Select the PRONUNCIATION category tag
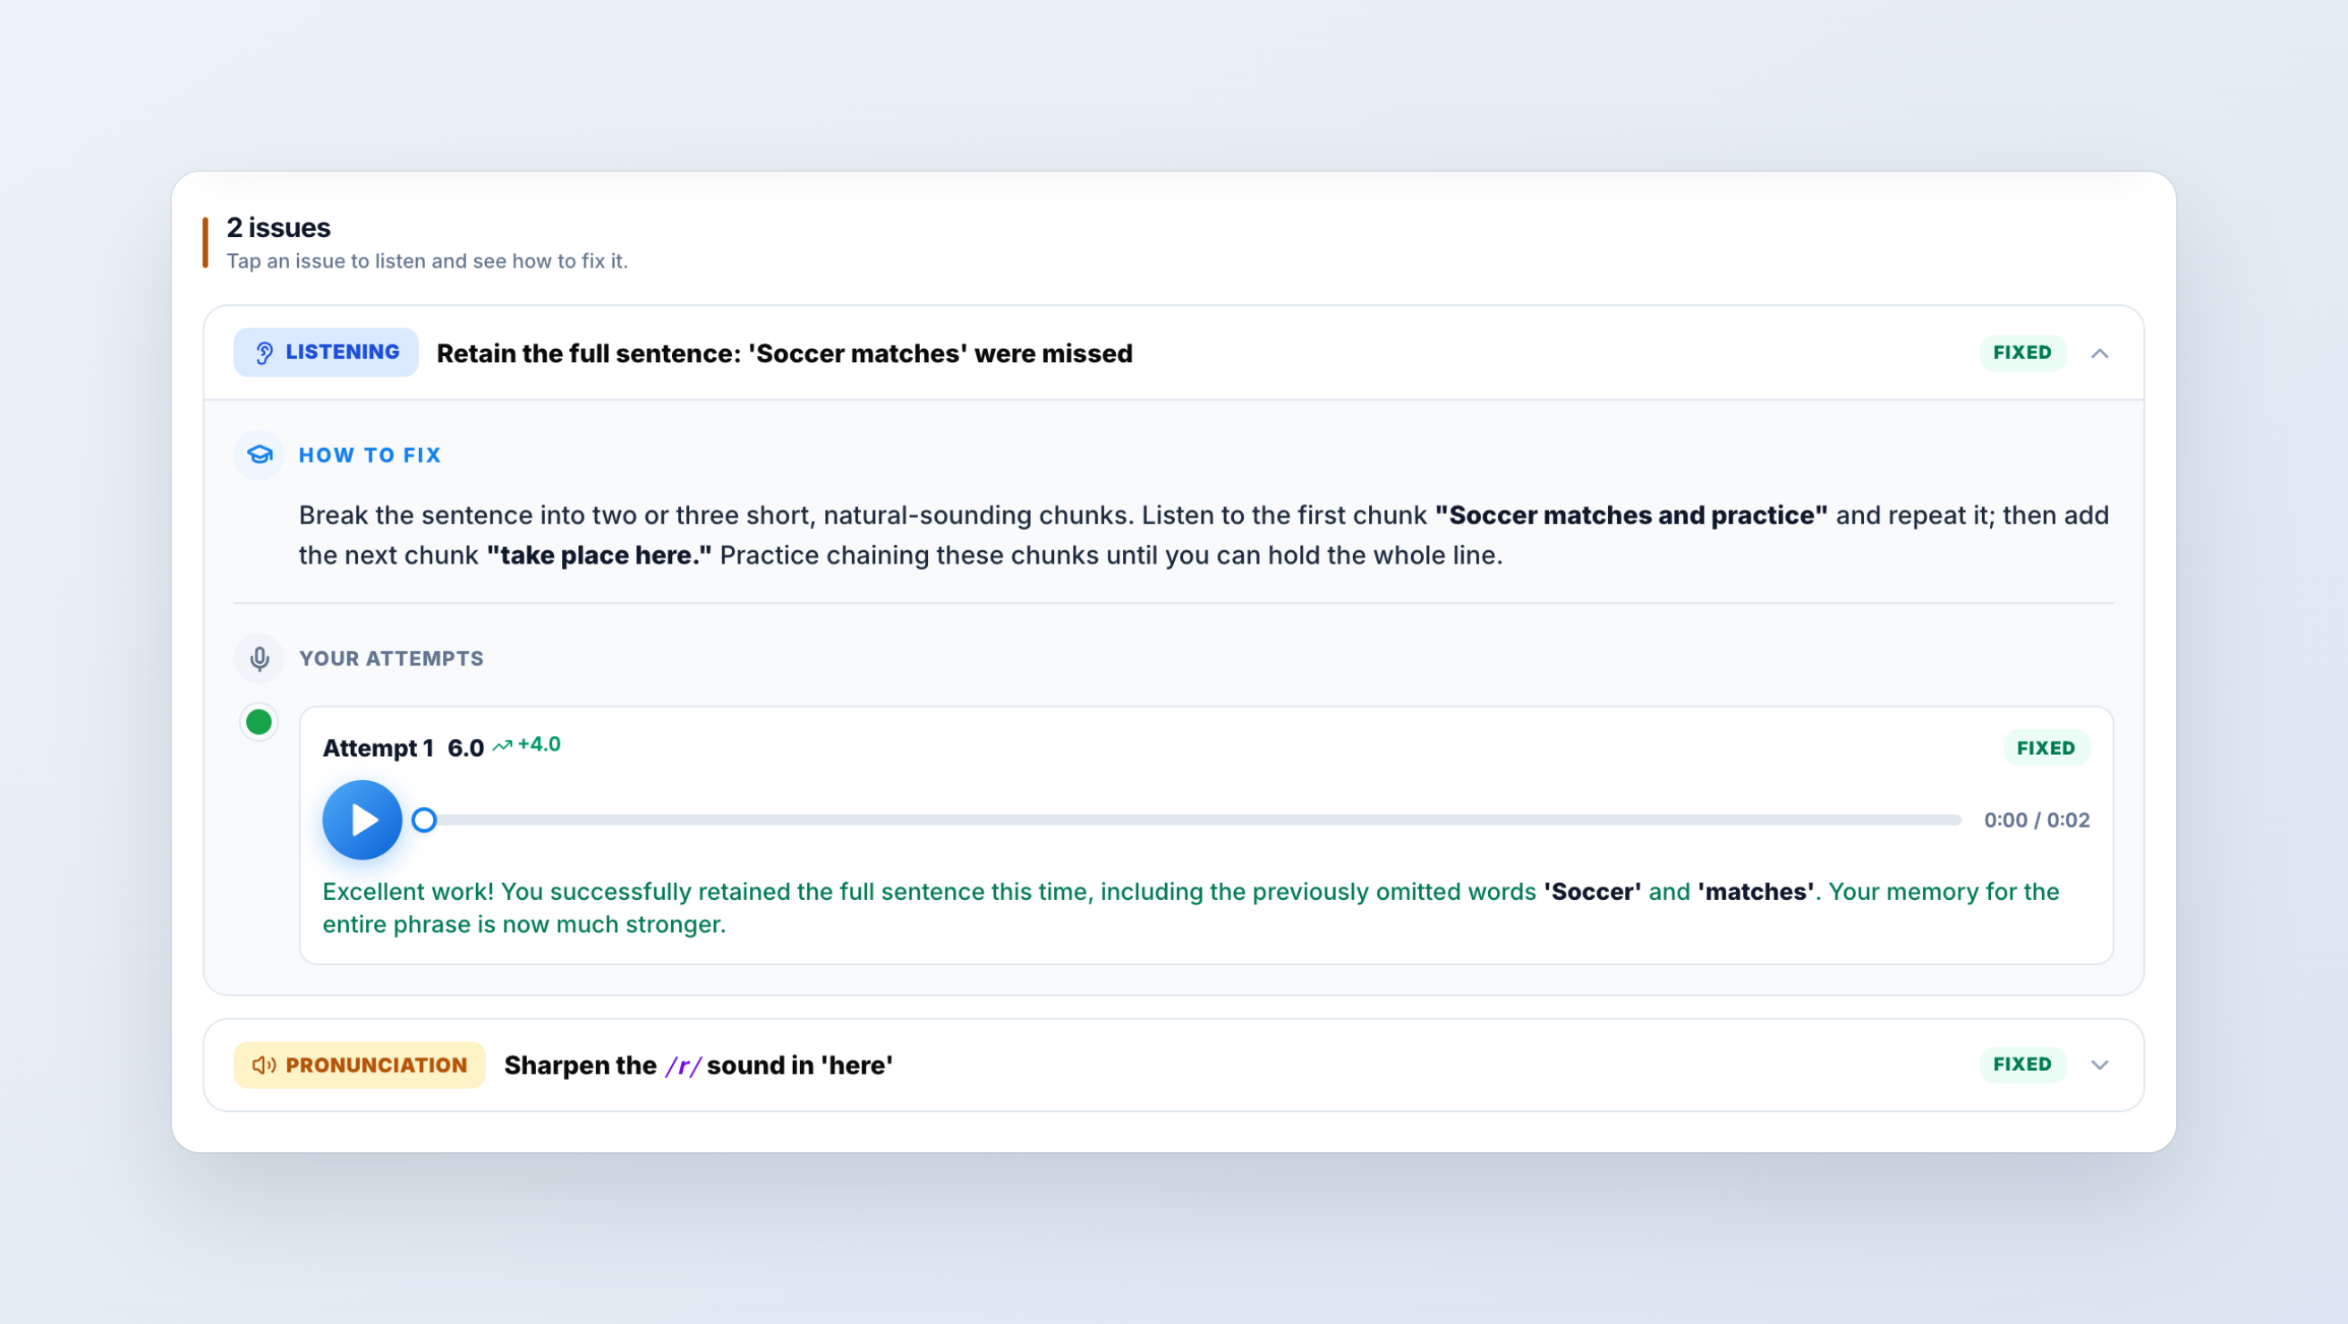The width and height of the screenshot is (2348, 1324). pyautogui.click(x=359, y=1065)
